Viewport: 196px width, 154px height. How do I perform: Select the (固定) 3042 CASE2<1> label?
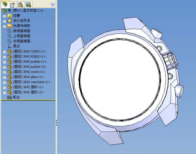(29, 51)
